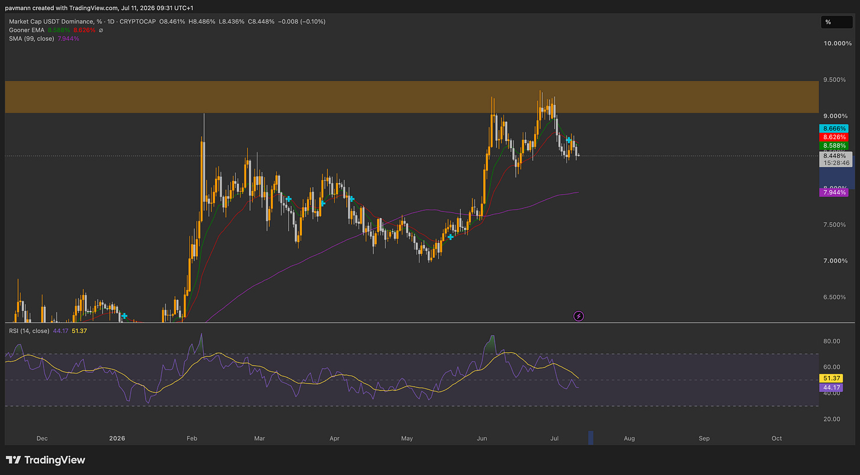Open the TradingView logo link

[x=45, y=460]
